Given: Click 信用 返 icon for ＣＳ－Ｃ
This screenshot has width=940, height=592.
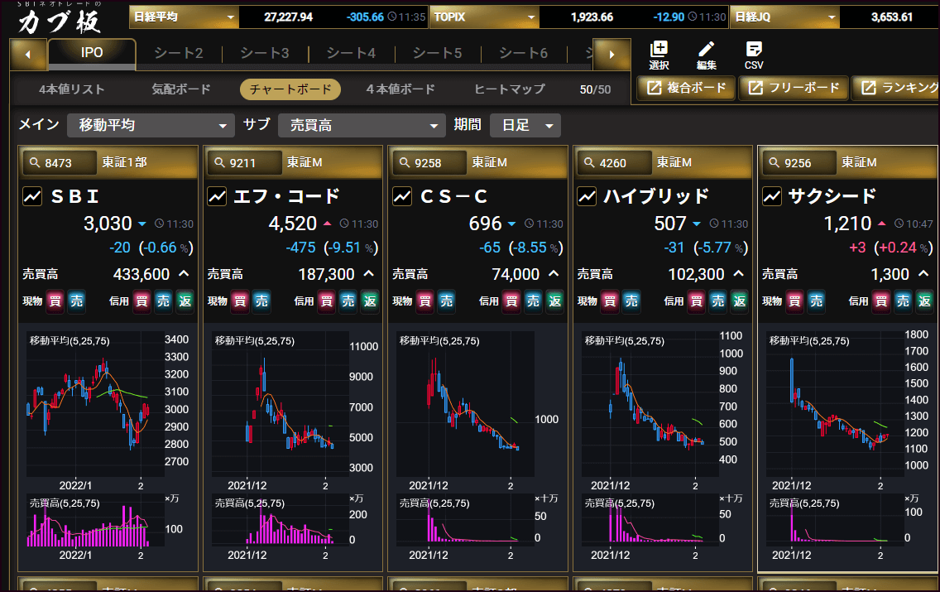Looking at the screenshot, I should [x=555, y=301].
